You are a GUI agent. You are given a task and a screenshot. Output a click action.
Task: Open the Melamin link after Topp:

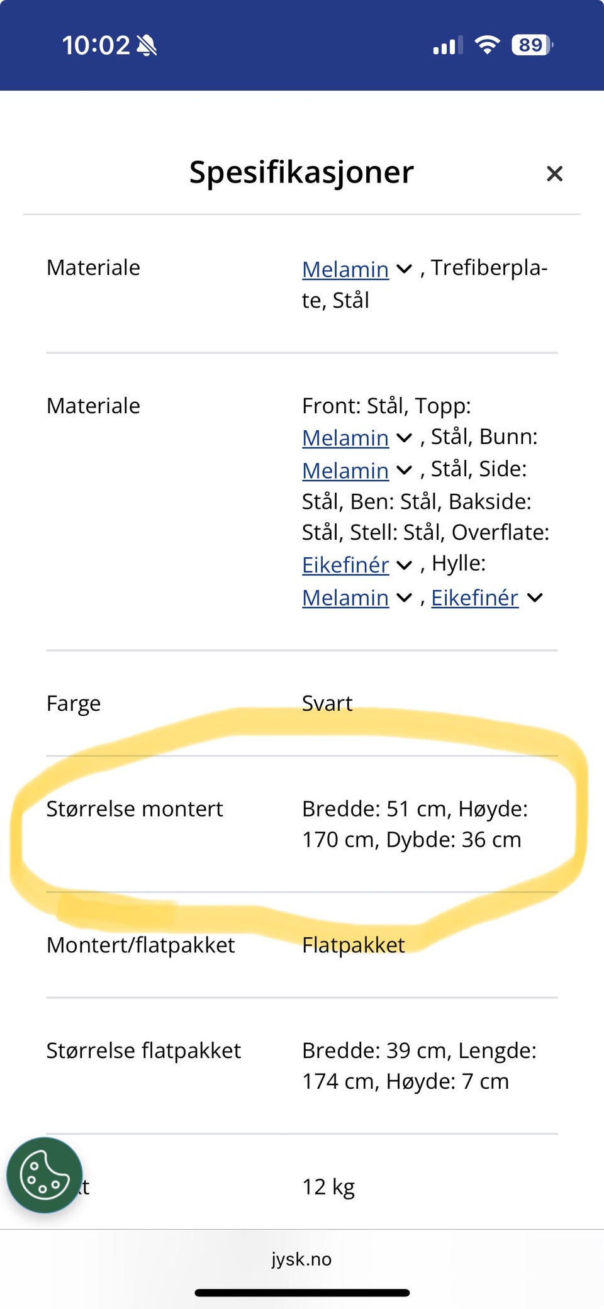(345, 438)
